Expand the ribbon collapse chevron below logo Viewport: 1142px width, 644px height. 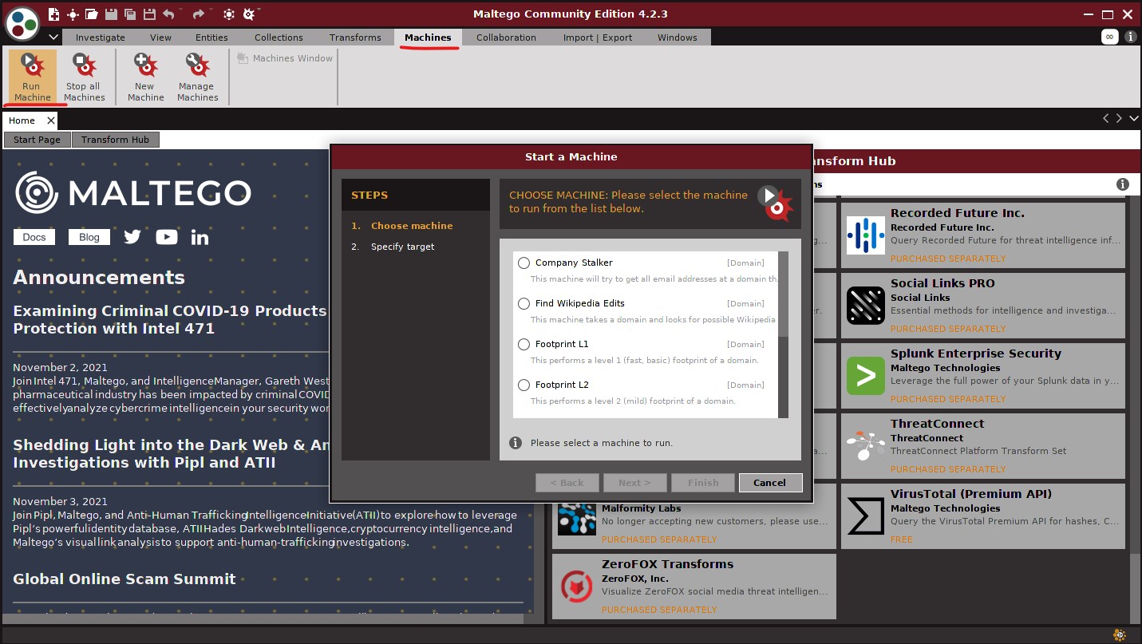(x=53, y=38)
